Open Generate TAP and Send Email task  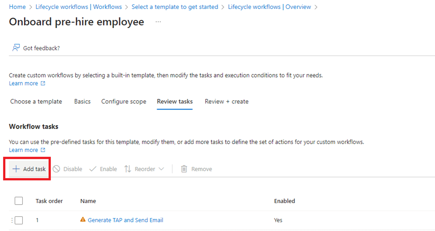pyautogui.click(x=125, y=220)
